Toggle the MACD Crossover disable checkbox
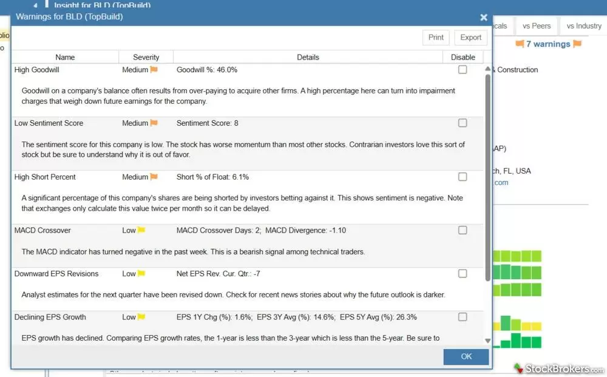The image size is (607, 377). point(463,230)
